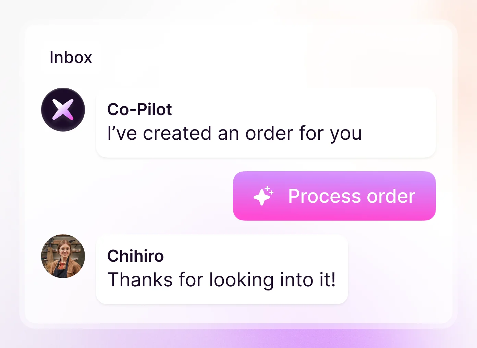477x348 pixels.
Task: Click the Chihiro sender name
Action: 135,256
